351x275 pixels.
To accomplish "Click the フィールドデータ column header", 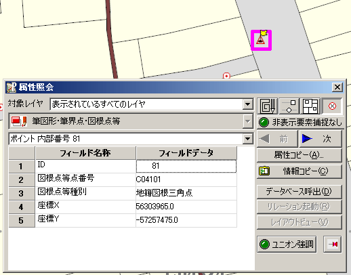I will 186,153.
